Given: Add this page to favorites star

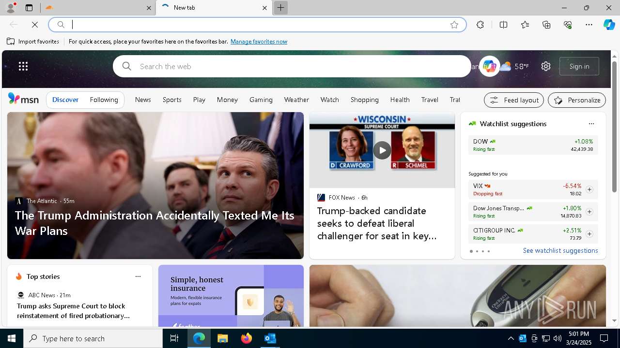Looking at the screenshot, I should pyautogui.click(x=454, y=25).
